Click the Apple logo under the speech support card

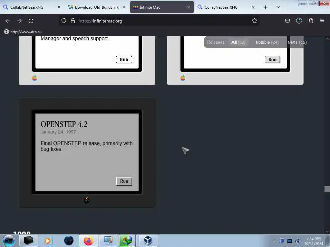34,78
